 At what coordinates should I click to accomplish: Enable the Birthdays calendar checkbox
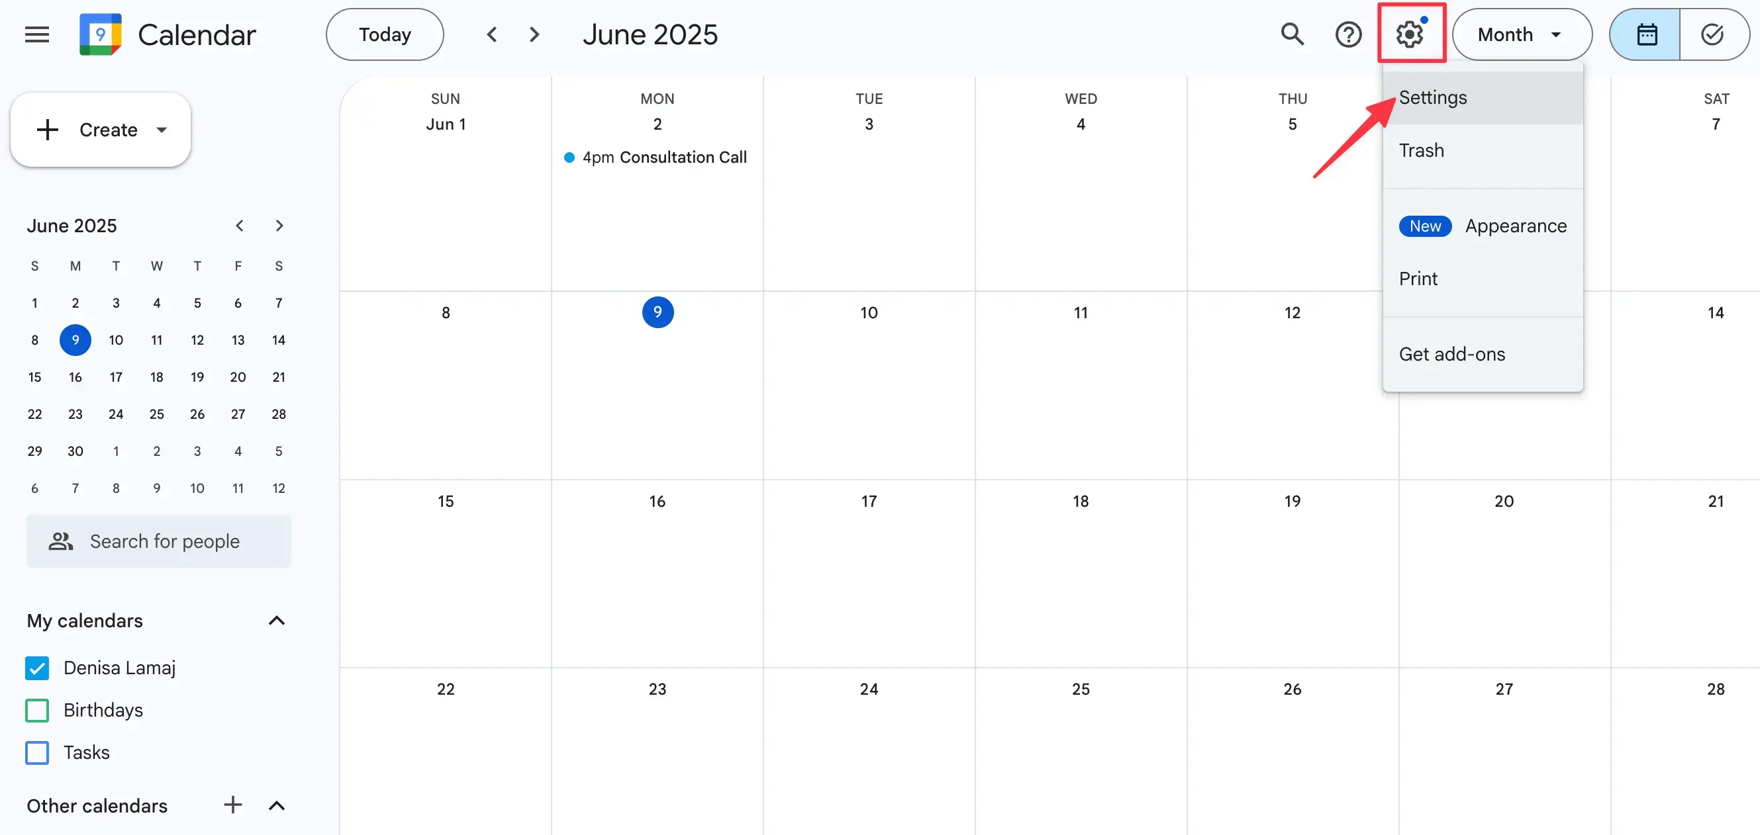coord(37,710)
